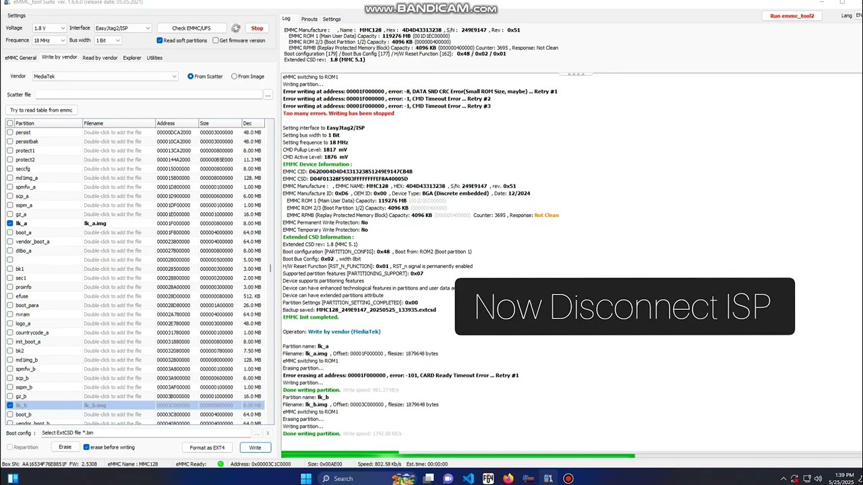Screen dimensions: 863x485
Task: Switch to the Pinouts tab
Action: tap(309, 19)
